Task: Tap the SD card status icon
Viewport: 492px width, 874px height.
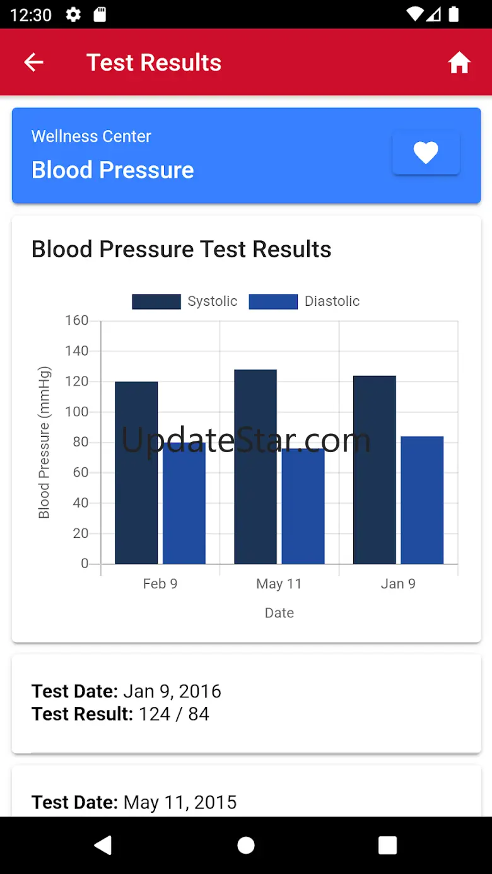Action: [x=100, y=15]
